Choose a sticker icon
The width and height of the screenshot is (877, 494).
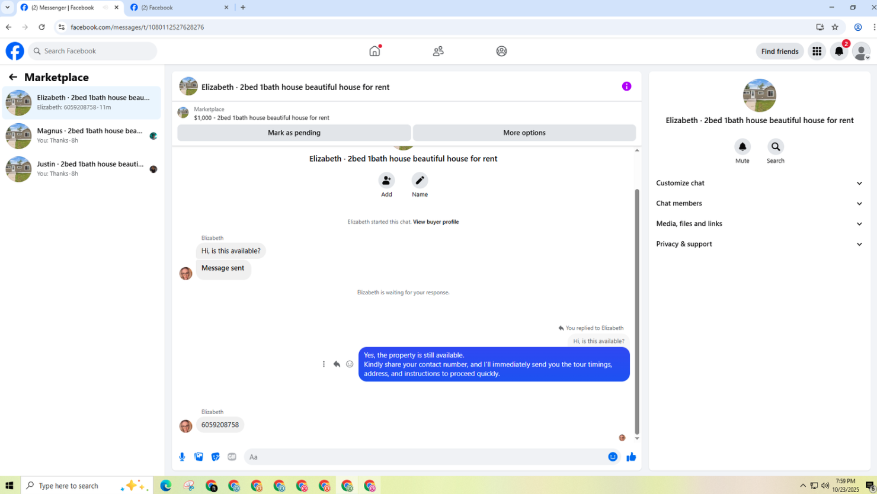(215, 457)
